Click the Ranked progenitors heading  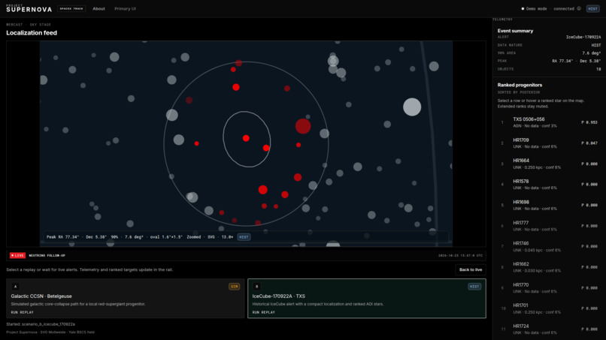tap(520, 85)
